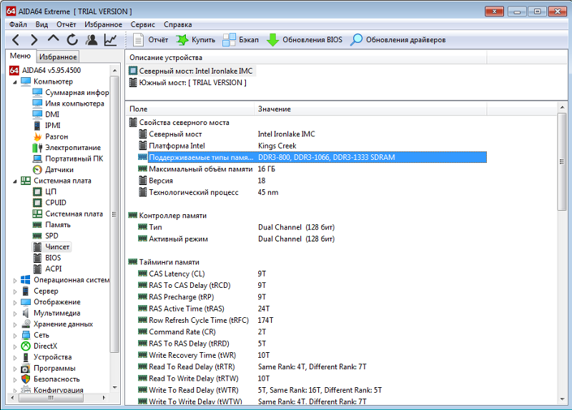The width and height of the screenshot is (572, 410).
Task: Select the CAS Latency (CL) row
Action: [177, 274]
